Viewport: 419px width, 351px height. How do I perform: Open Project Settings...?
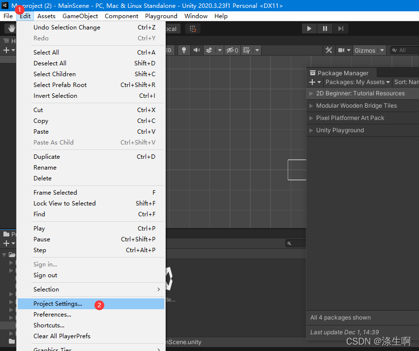91,304
